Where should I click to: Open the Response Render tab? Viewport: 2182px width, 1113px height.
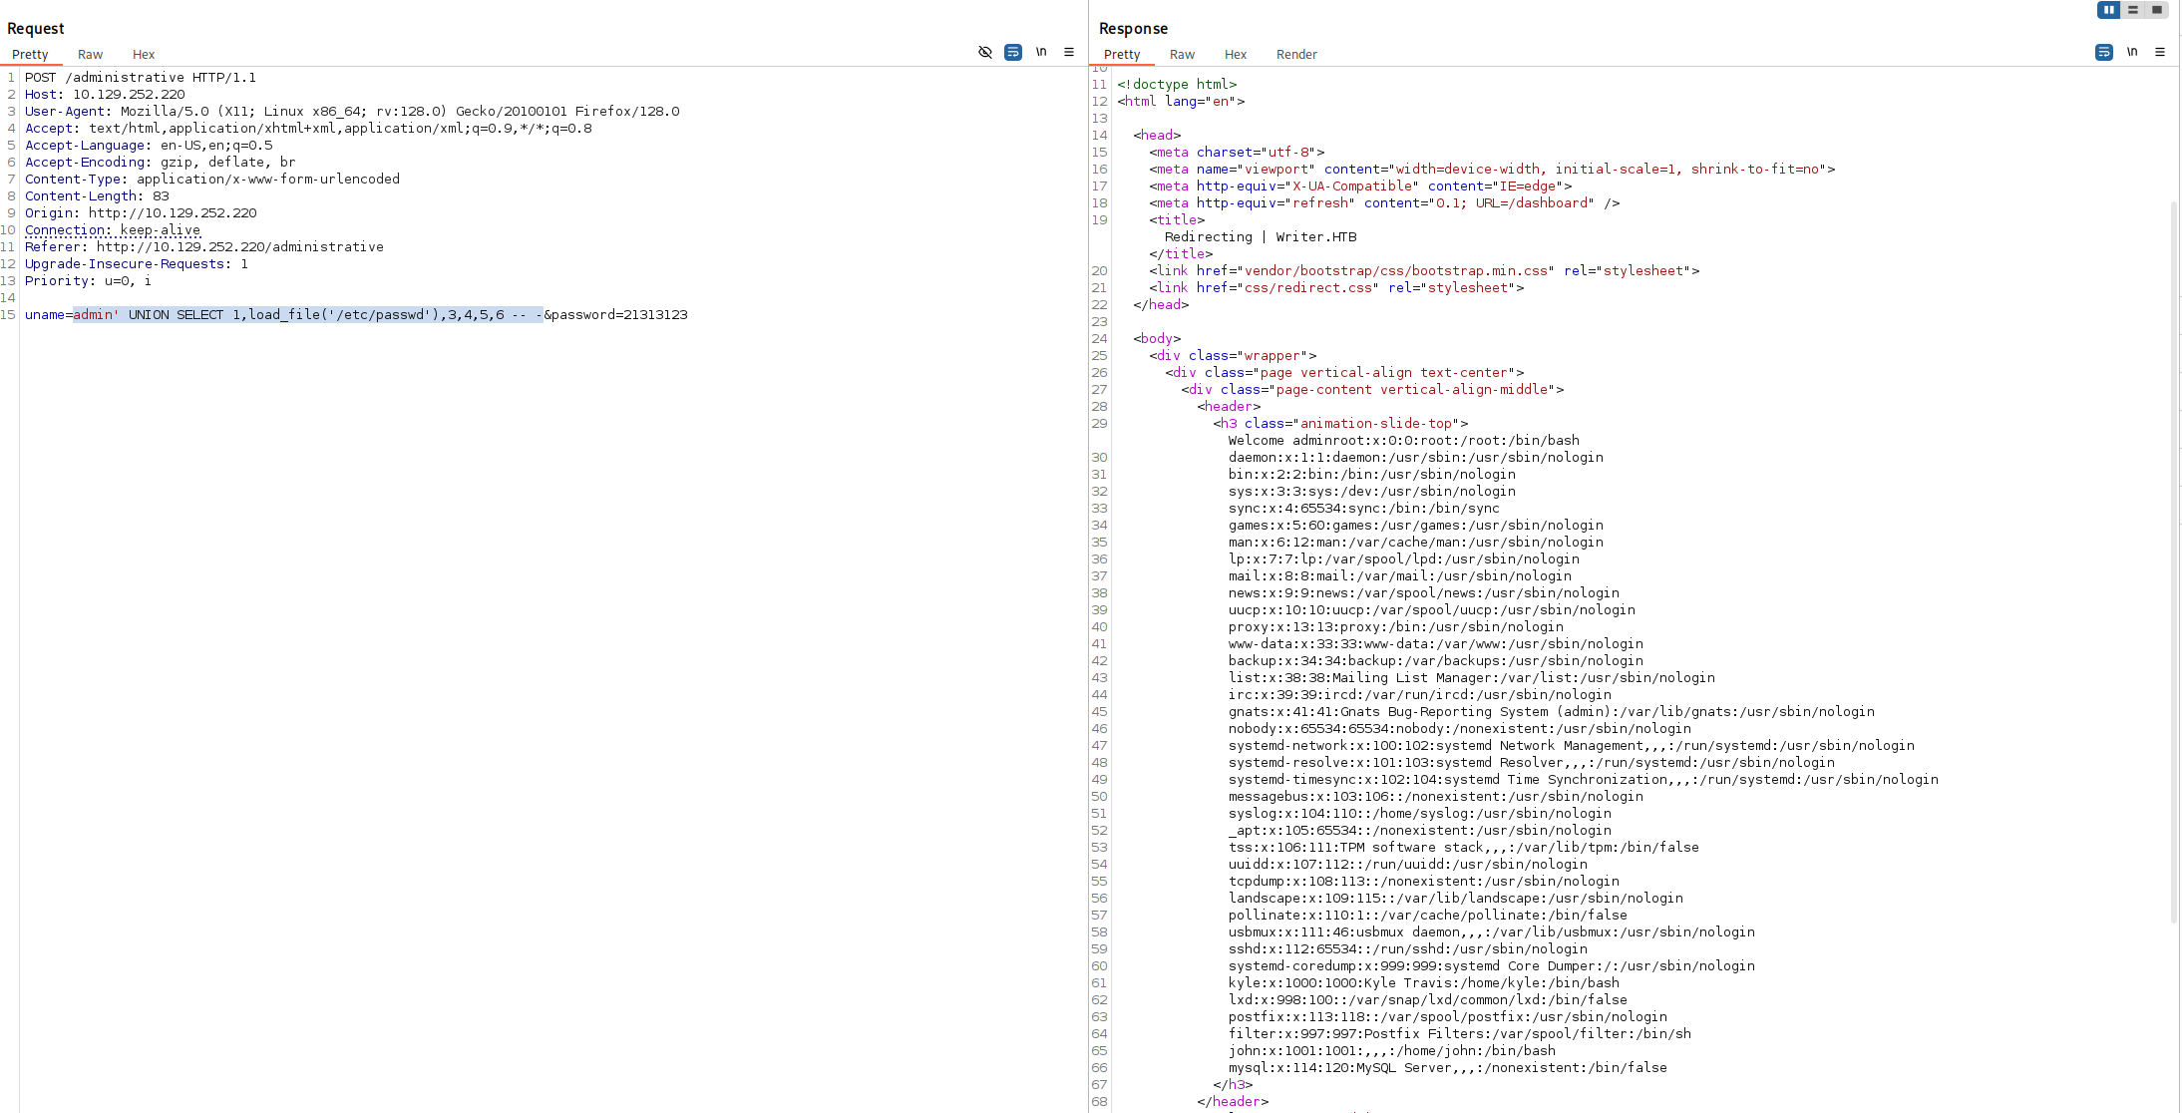1296,55
